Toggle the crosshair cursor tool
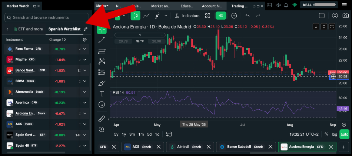This screenshot has height=156, width=352. point(102,29)
